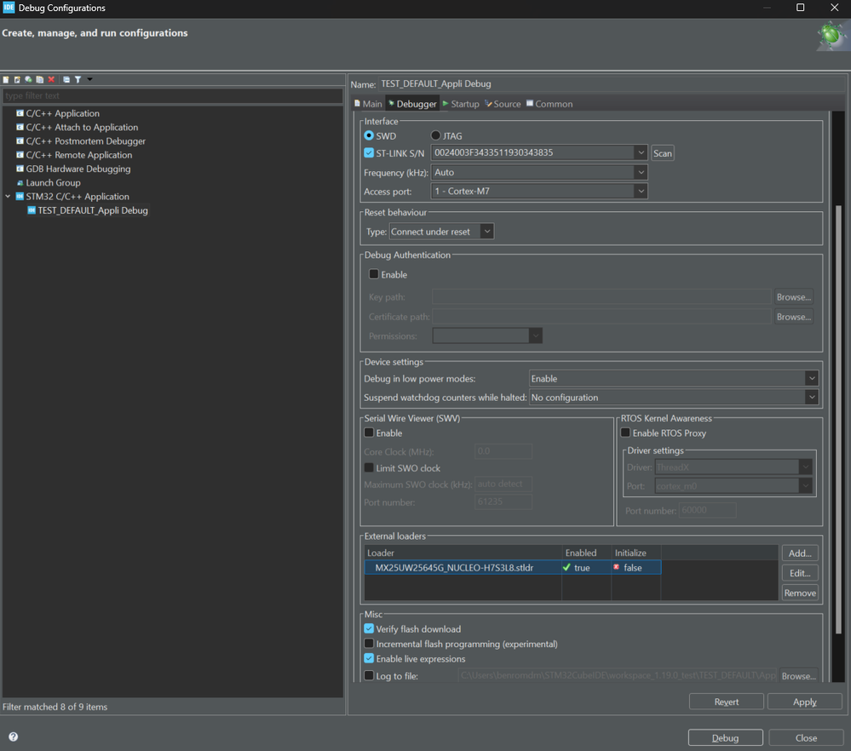Click the red Delete configuration icon

pyautogui.click(x=51, y=79)
